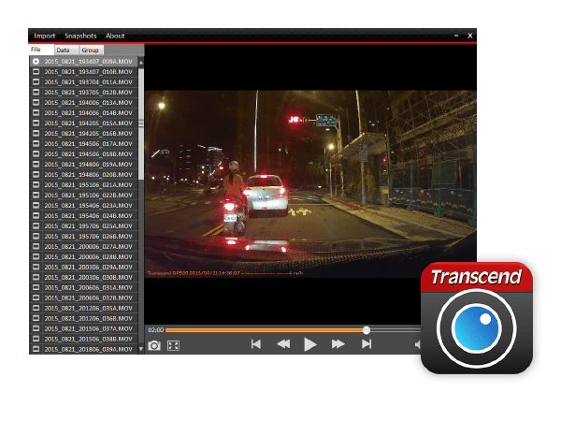Click the film icon beside 2015_0821_194205_016B.MOV

[36, 134]
